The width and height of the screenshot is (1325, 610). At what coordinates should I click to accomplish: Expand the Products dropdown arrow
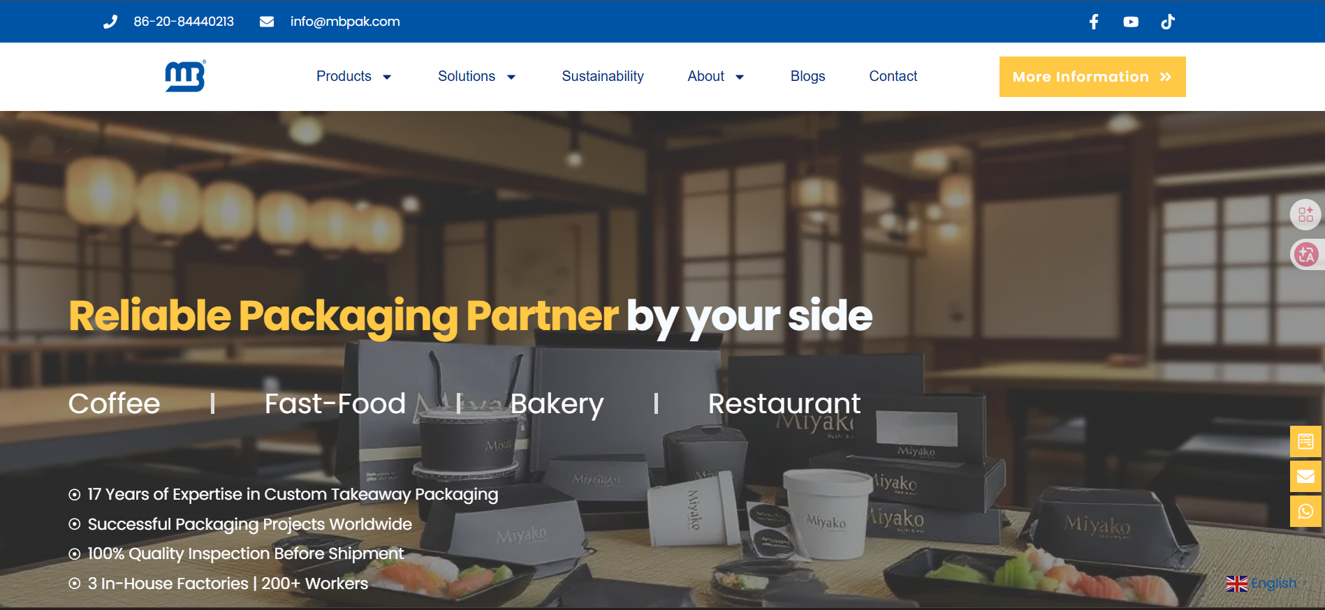click(x=387, y=77)
